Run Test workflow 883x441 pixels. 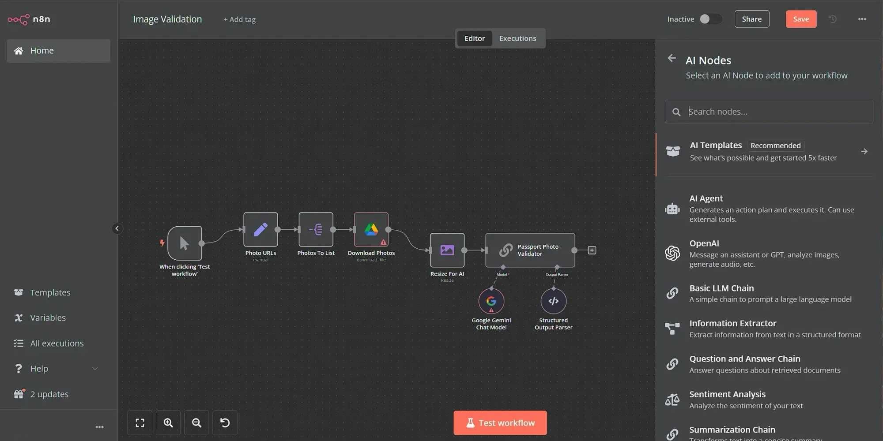point(500,423)
